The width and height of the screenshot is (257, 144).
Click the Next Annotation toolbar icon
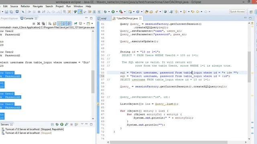[x=177, y=12]
